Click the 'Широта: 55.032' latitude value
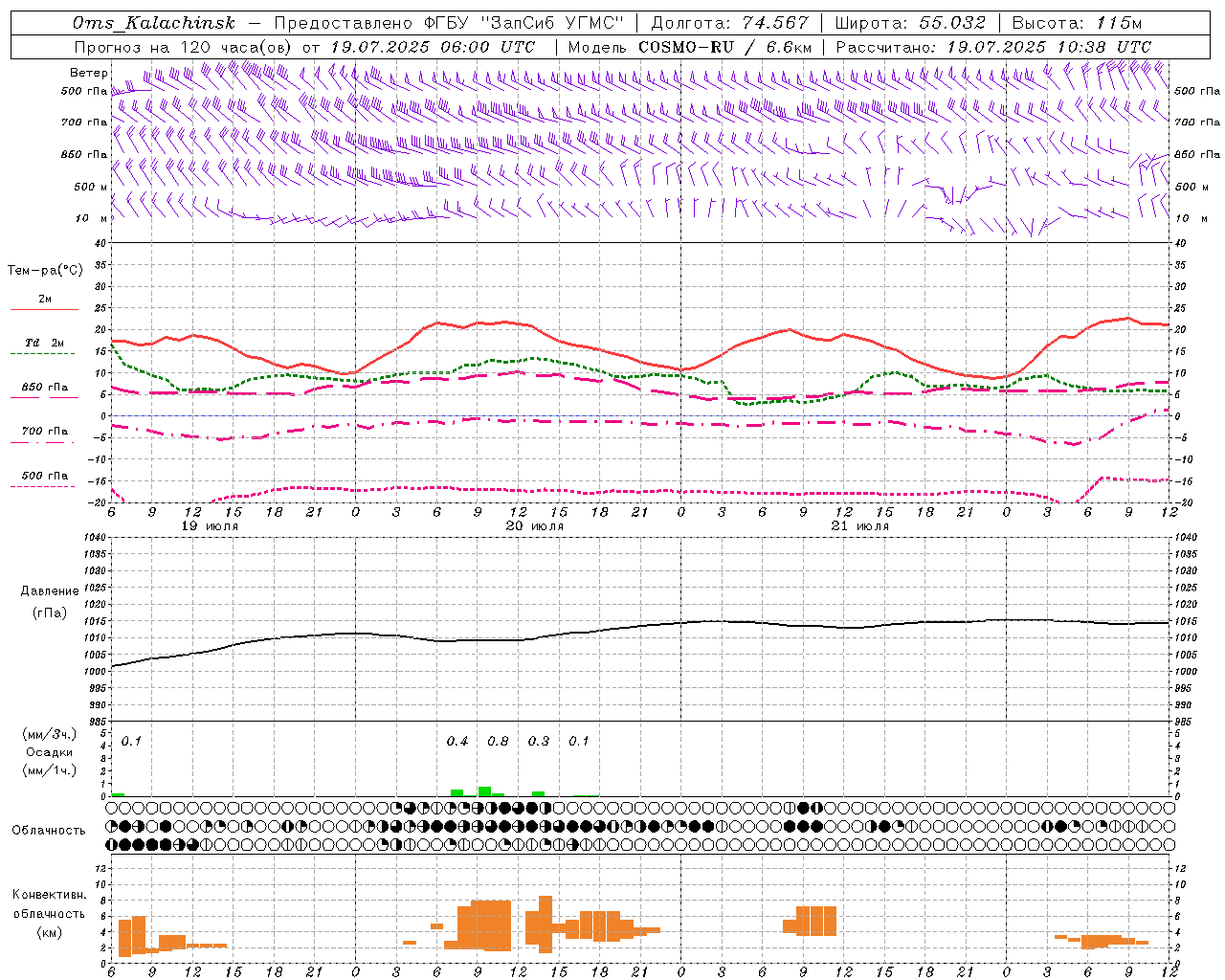1225x980 pixels. tap(910, 23)
